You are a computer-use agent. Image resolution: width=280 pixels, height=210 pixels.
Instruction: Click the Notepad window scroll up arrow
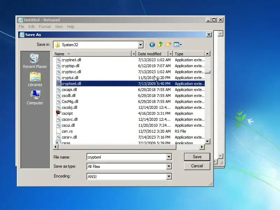point(220,34)
